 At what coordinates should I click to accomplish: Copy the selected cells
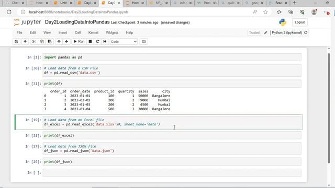click(x=42, y=42)
